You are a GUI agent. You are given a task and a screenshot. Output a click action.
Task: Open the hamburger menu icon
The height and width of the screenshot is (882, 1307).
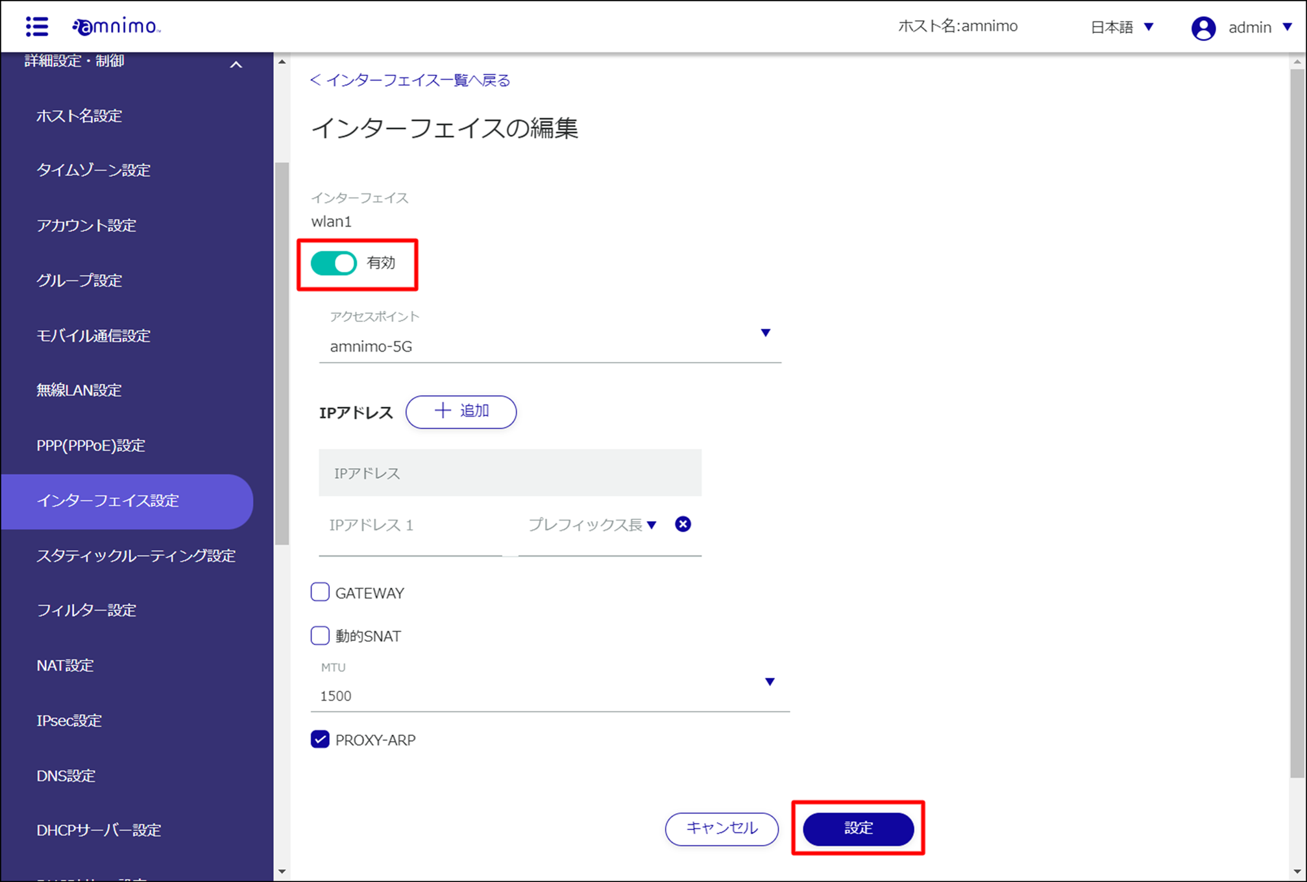[37, 27]
